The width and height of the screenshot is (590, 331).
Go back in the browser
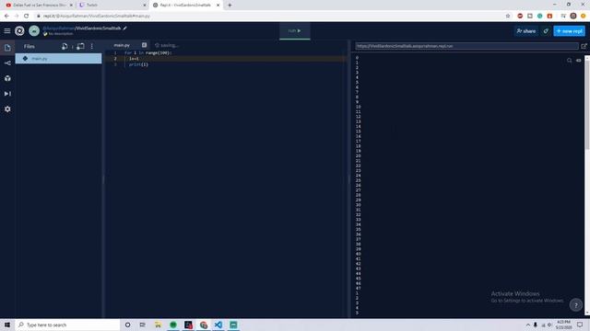6,16
